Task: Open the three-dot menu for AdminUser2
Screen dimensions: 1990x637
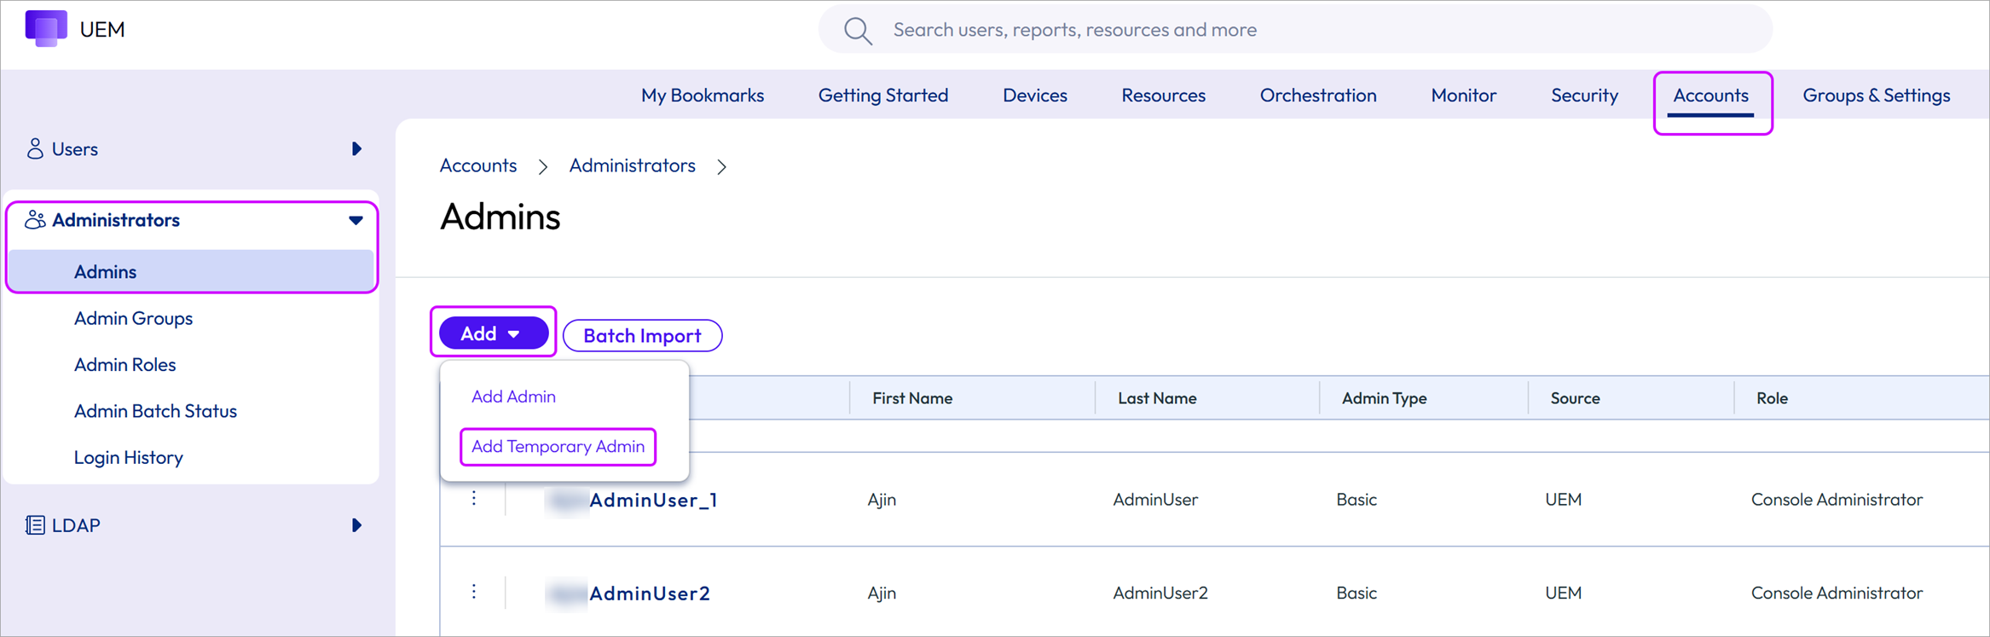Action: 474,592
